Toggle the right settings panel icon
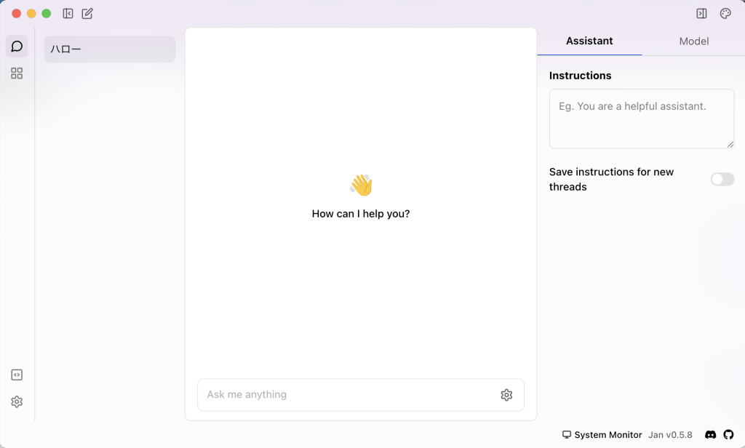The width and height of the screenshot is (745, 448). tap(701, 13)
